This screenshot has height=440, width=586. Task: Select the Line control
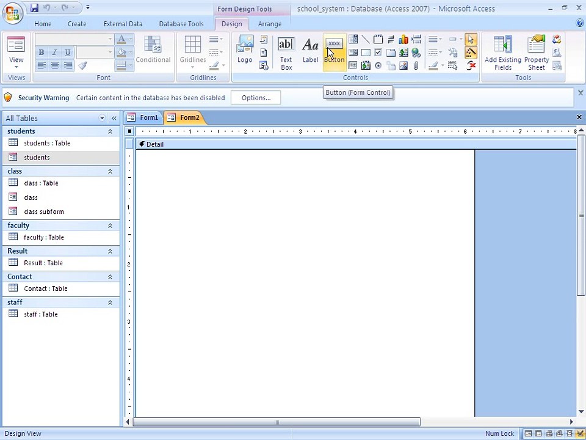pos(366,39)
